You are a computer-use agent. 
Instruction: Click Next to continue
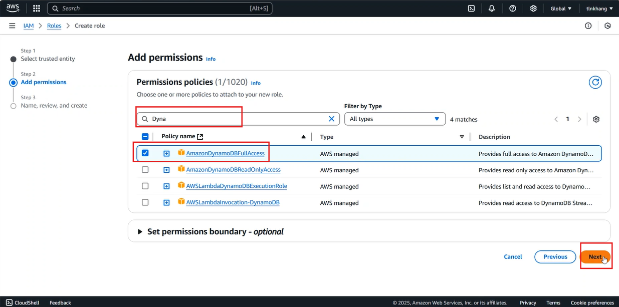[595, 256]
